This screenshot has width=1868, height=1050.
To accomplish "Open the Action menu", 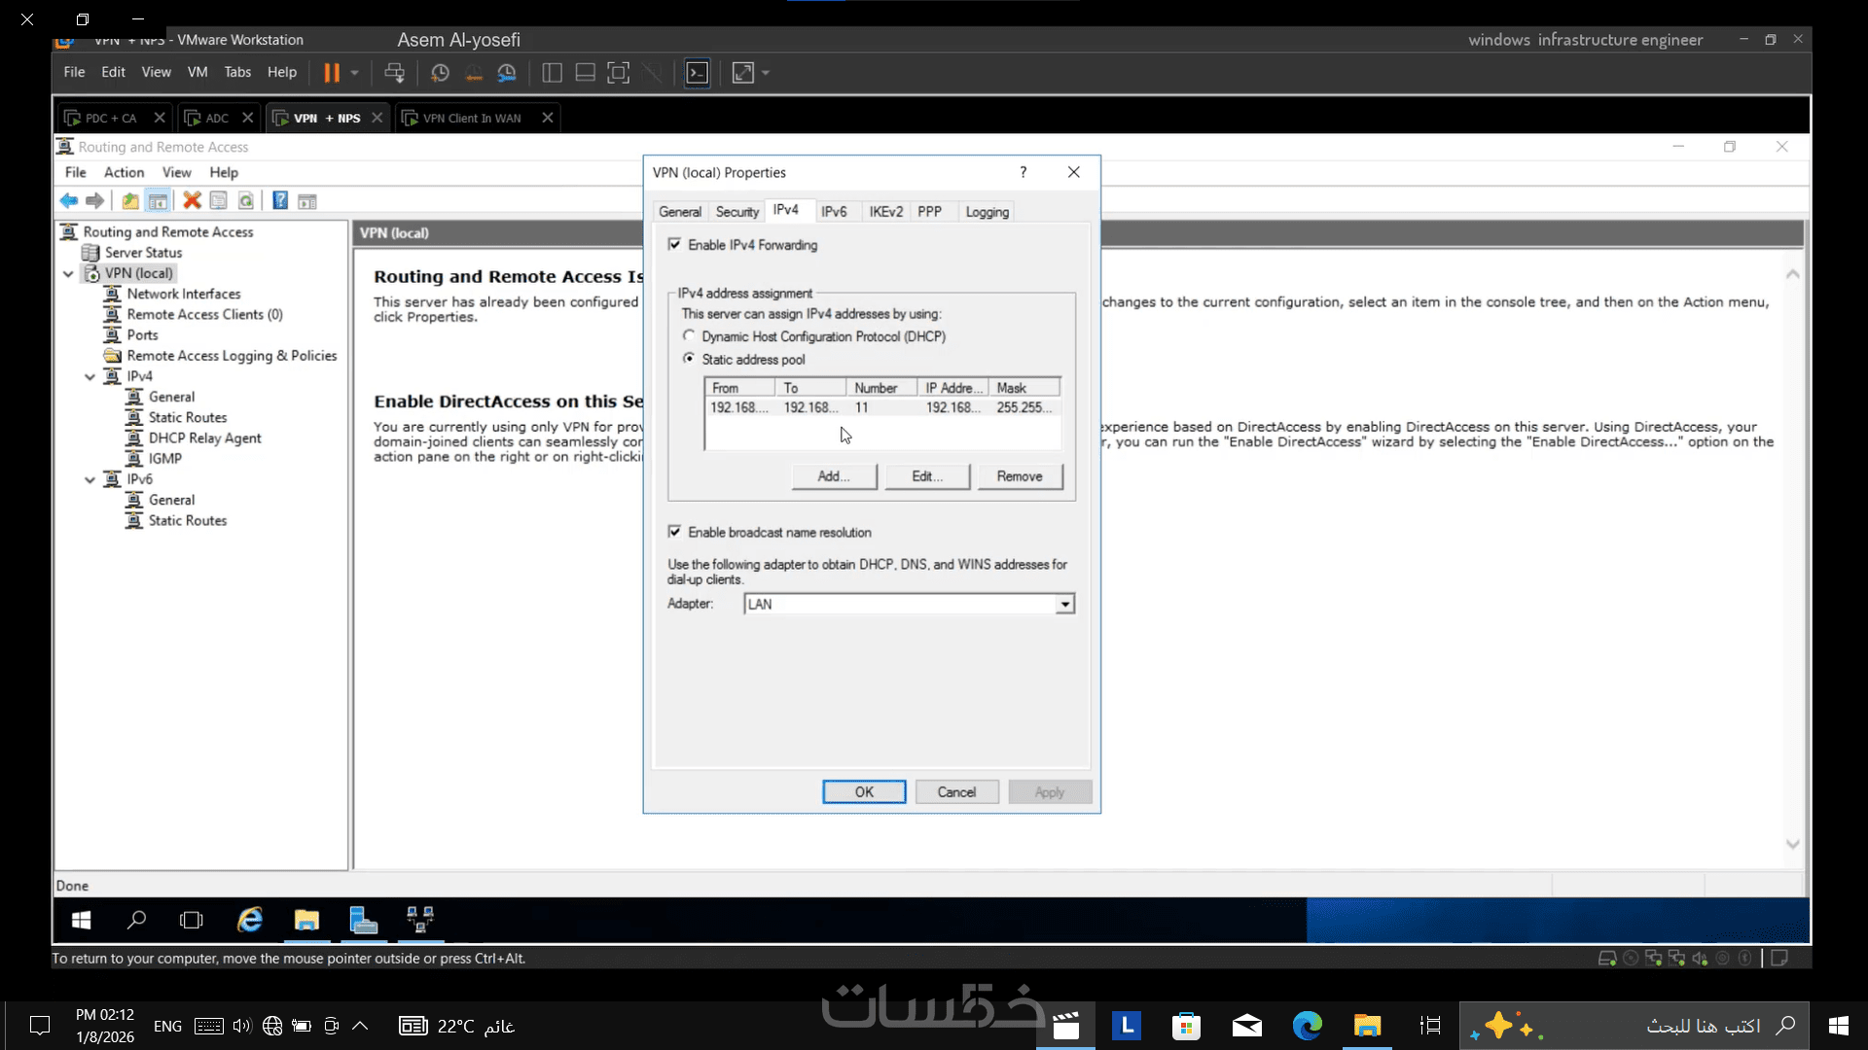I will tap(124, 172).
